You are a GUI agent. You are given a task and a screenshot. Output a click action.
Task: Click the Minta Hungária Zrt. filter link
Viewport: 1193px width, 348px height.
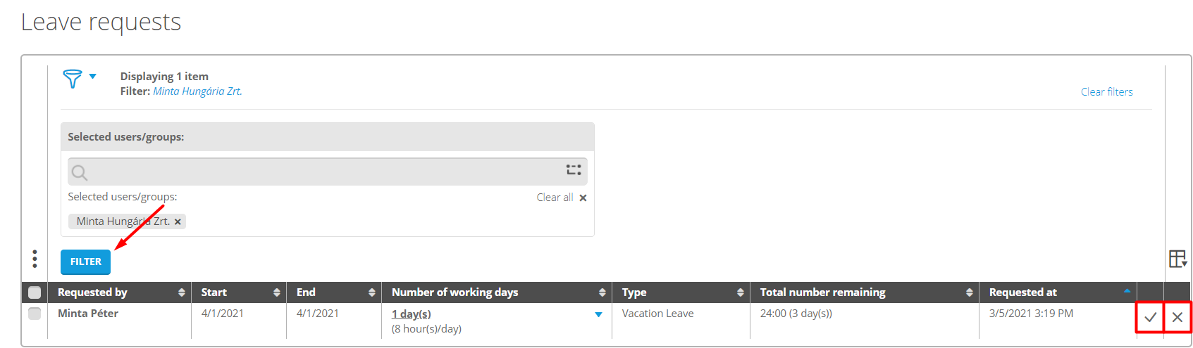click(197, 91)
